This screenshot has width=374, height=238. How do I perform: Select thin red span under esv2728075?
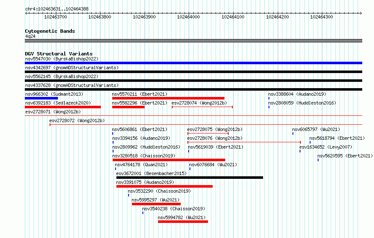coord(208,133)
